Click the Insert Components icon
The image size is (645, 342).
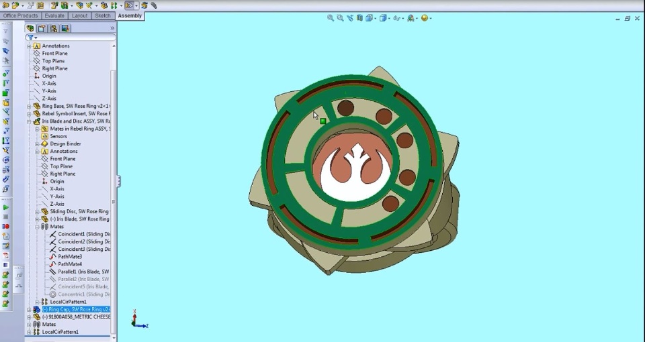15,5
